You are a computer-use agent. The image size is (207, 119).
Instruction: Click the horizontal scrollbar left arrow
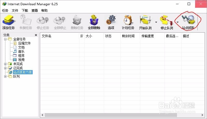[x=42, y=115]
